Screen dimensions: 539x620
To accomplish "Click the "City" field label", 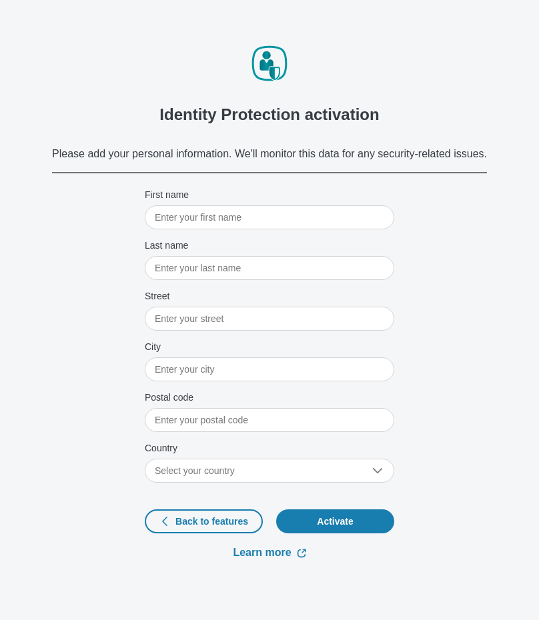I will coord(153,347).
